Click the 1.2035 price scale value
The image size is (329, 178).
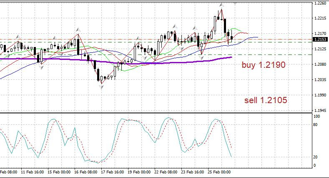(320, 80)
